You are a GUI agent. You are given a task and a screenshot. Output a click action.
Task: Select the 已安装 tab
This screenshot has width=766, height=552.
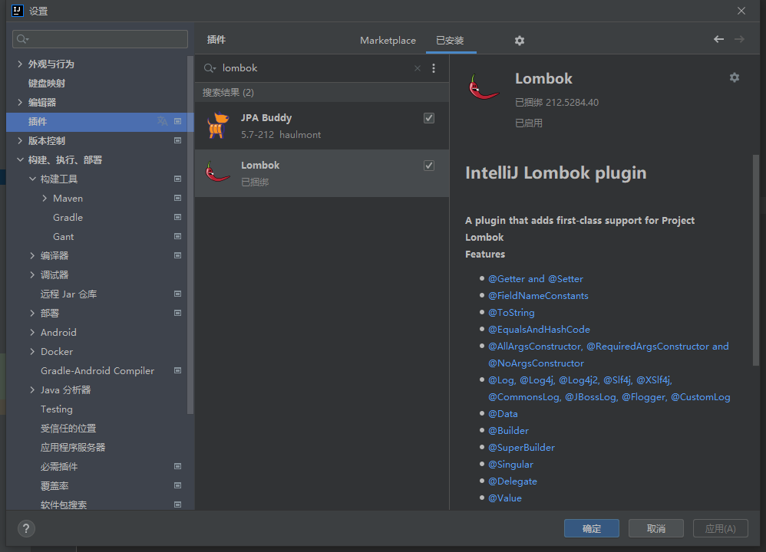450,41
